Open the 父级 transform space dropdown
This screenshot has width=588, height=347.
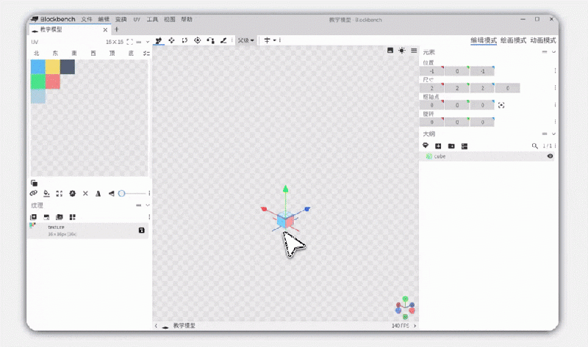pyautogui.click(x=246, y=40)
